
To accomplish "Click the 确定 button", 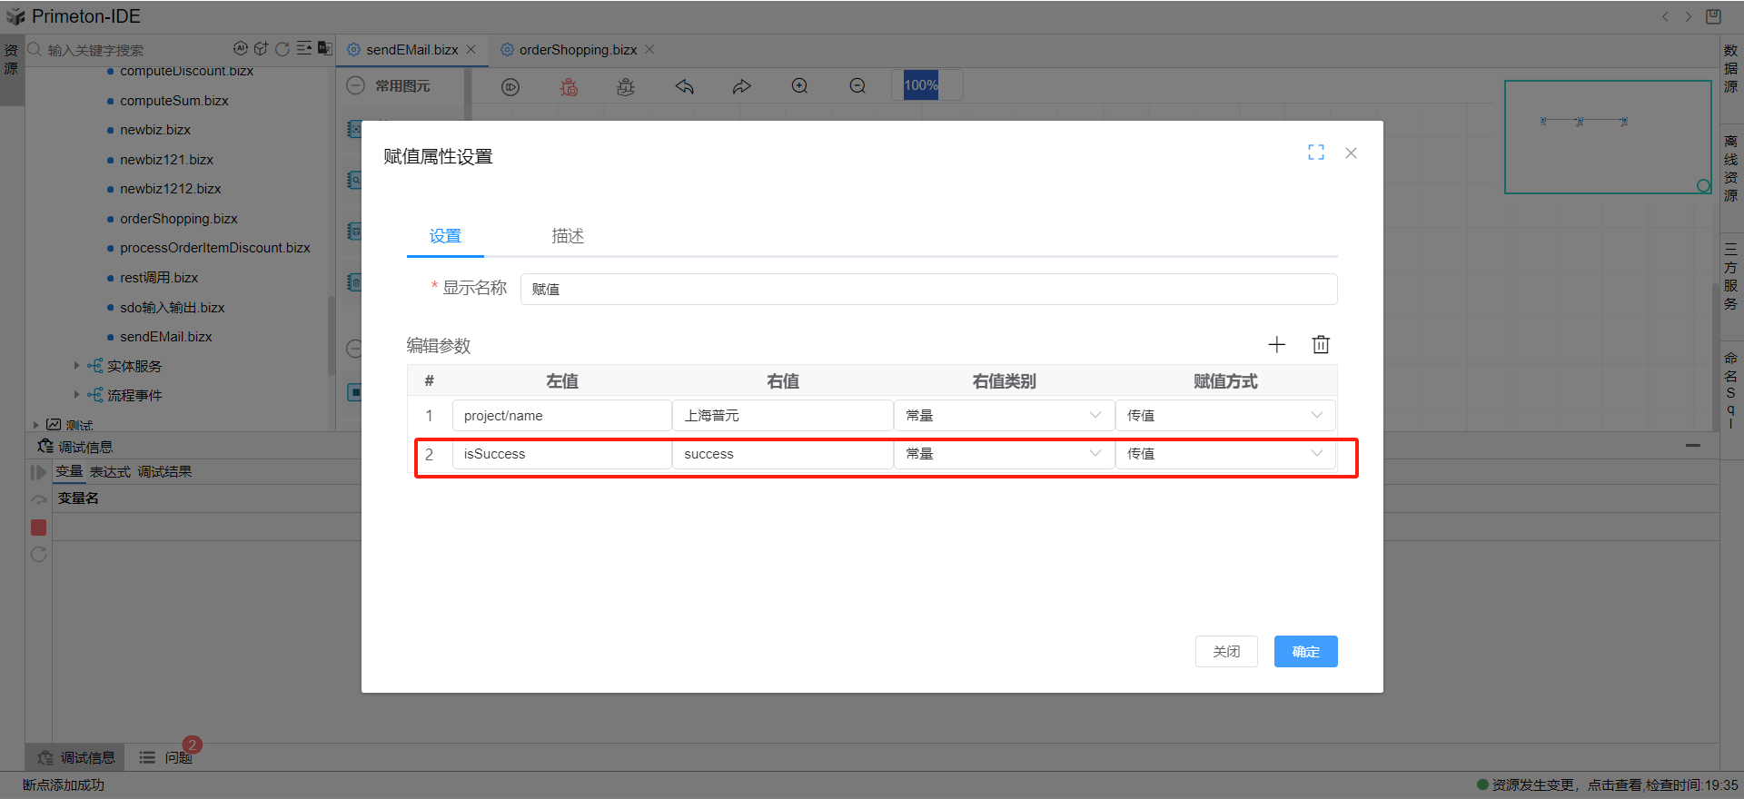I will (1305, 652).
